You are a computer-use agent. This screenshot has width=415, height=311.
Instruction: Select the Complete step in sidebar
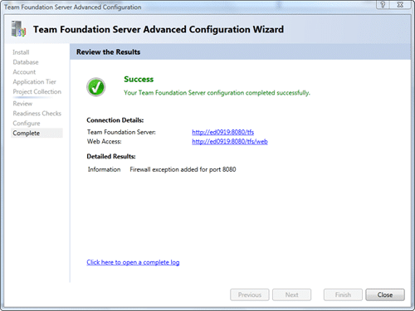pyautogui.click(x=37, y=133)
